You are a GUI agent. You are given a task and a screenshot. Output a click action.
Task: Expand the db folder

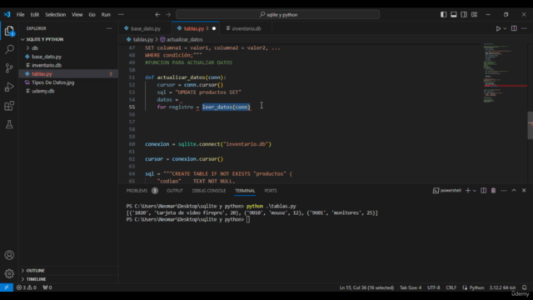coord(35,48)
